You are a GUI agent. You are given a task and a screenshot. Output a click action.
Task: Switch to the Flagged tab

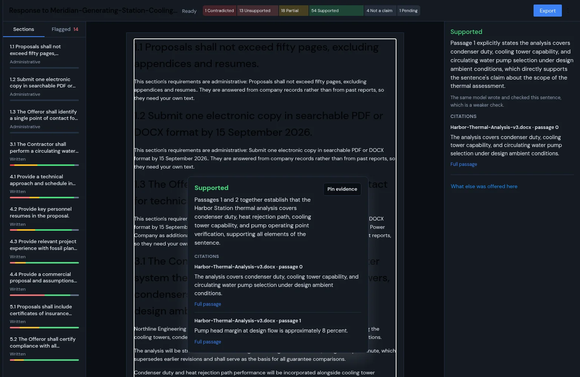point(65,29)
